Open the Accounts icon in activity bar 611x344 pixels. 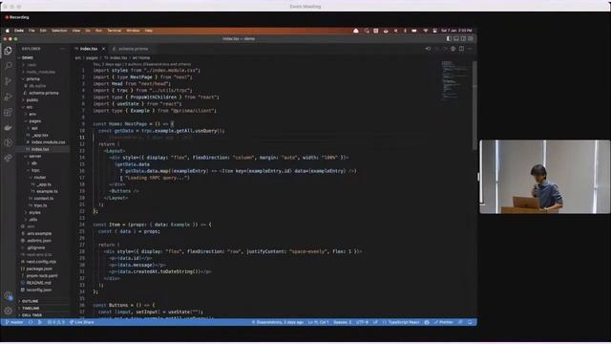click(8, 296)
